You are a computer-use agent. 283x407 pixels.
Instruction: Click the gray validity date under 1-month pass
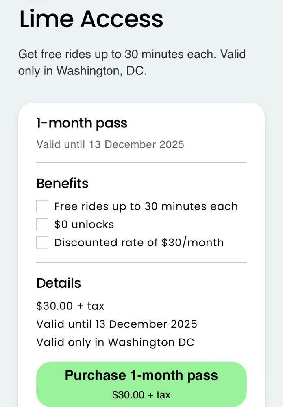[110, 144]
